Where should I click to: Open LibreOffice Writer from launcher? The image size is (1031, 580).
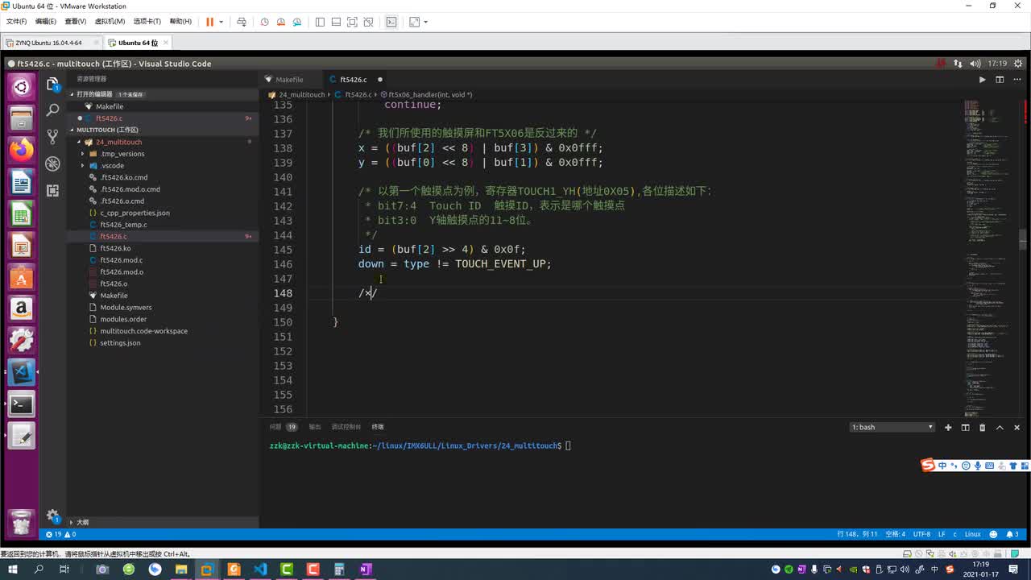(x=22, y=183)
